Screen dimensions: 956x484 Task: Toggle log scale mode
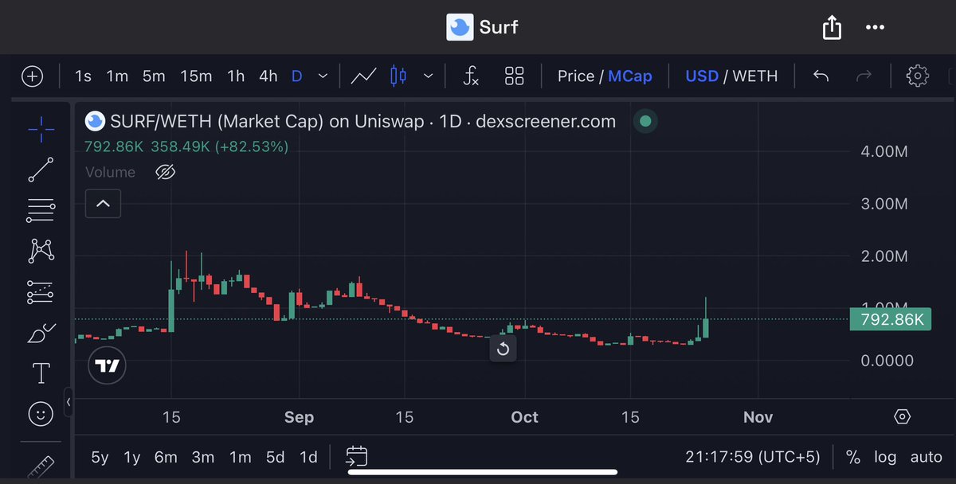[885, 458]
